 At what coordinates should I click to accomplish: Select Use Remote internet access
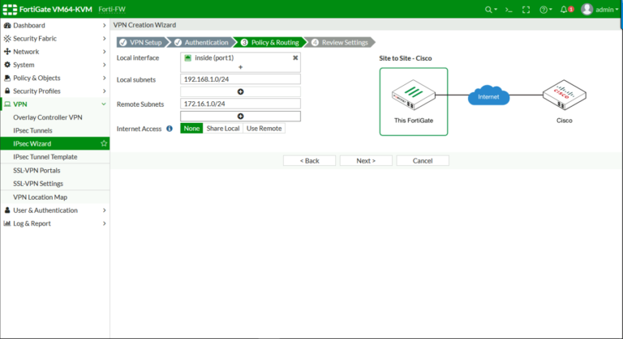tap(264, 129)
